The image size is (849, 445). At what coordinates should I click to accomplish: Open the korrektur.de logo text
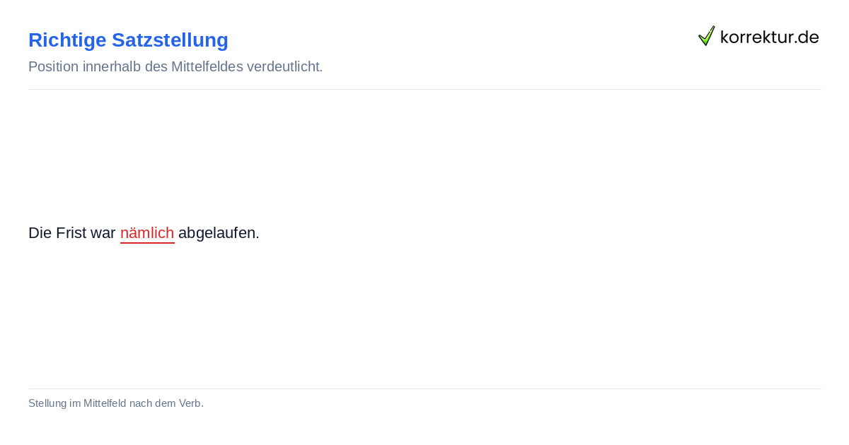[769, 37]
